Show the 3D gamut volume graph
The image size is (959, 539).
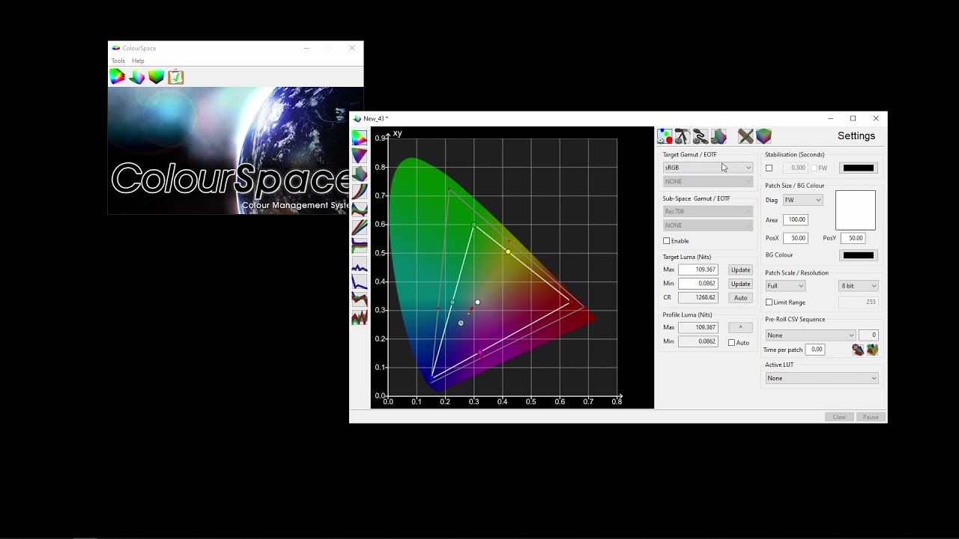(x=360, y=174)
